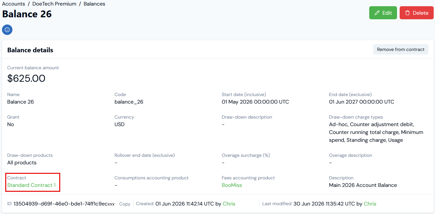Screen dimensions: 435x214
Task: Select the $625.00 balance amount
Action: coord(26,78)
